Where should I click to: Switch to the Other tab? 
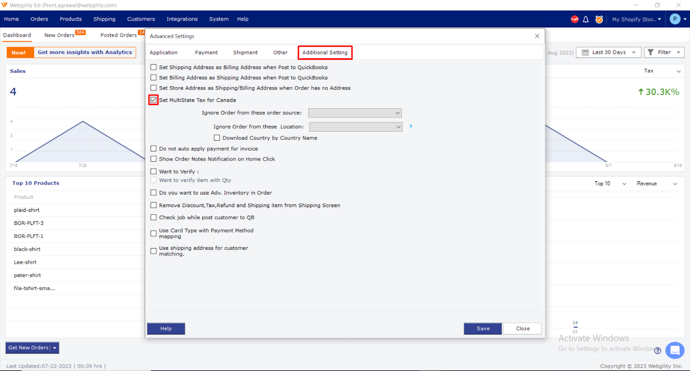[280, 53]
